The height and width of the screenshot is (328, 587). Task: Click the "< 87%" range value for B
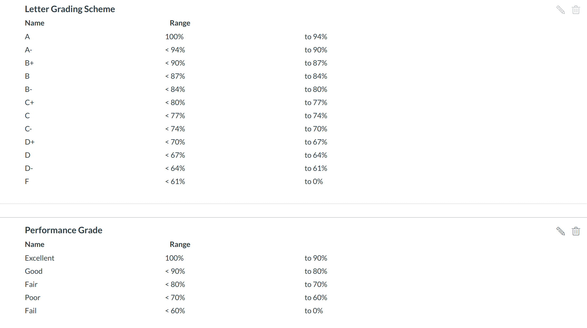tap(175, 76)
